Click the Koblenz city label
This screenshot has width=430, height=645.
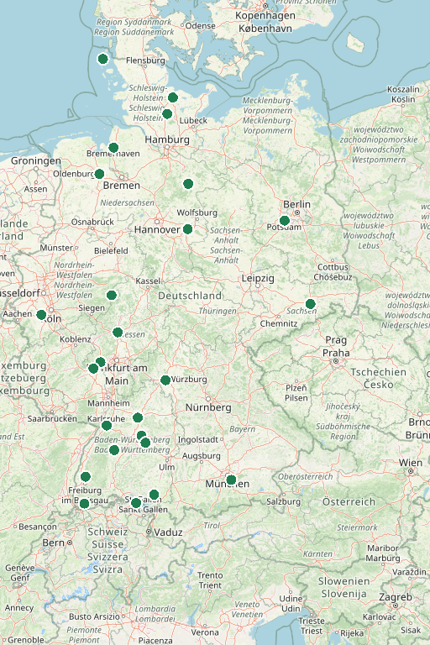tap(76, 339)
